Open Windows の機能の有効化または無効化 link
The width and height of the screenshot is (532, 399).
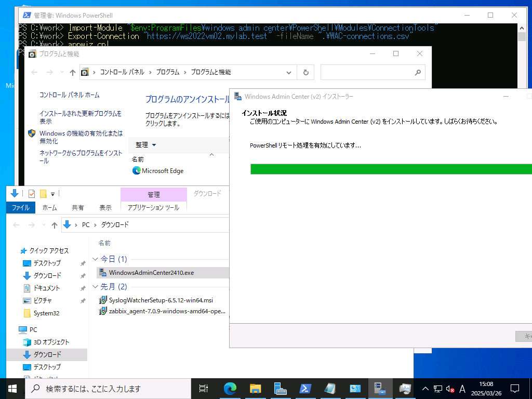81,137
